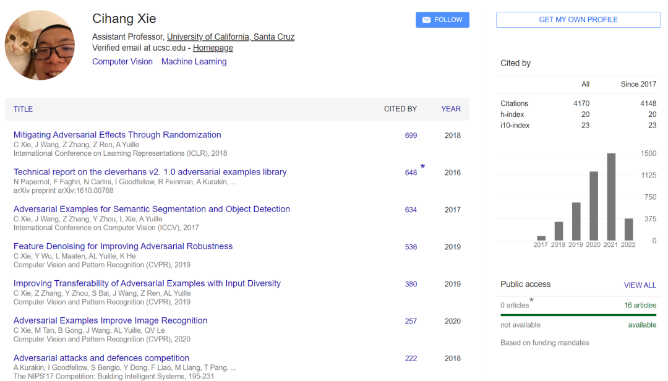This screenshot has height=381, width=668.
Task: Open the cleverhans technical report paper
Action: coord(150,172)
